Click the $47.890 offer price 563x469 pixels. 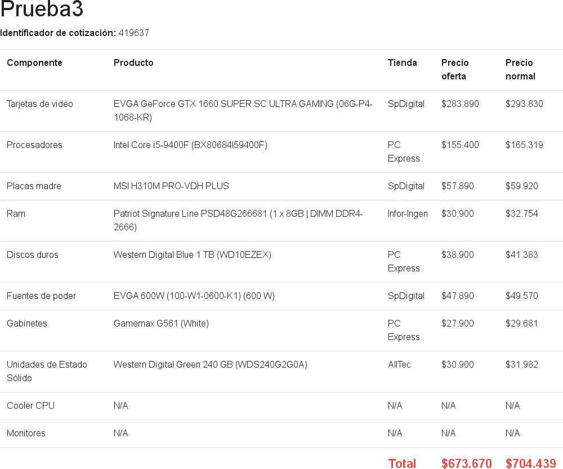pos(457,296)
